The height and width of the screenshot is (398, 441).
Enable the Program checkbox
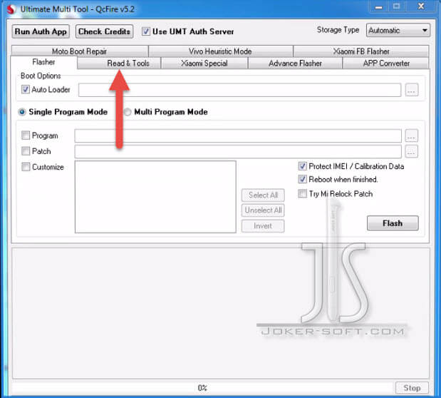click(x=26, y=136)
